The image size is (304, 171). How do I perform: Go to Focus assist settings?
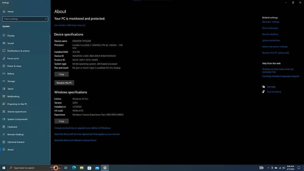pyautogui.click(x=13, y=58)
